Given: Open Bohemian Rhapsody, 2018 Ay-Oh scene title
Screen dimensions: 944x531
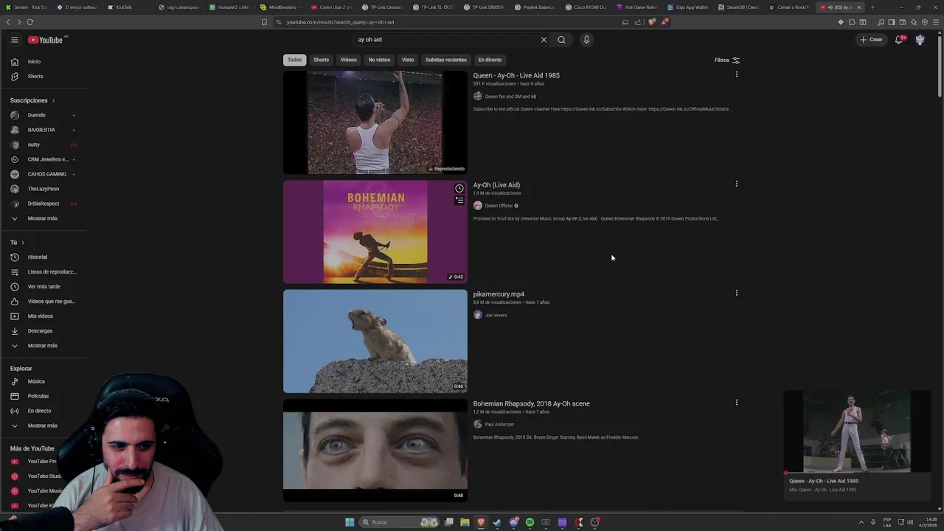Looking at the screenshot, I should [531, 404].
